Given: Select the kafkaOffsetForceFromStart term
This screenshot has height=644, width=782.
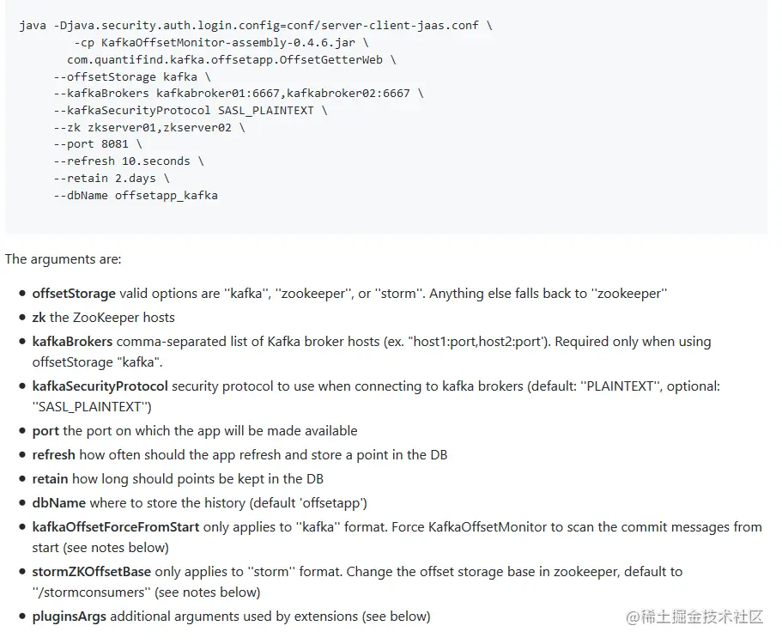Looking at the screenshot, I should [116, 527].
